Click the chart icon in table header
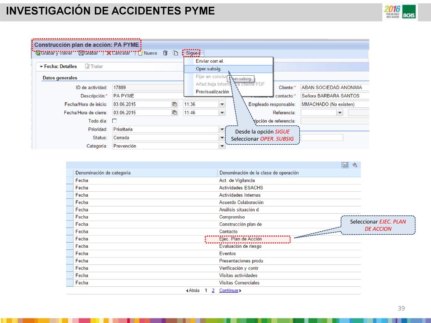The width and height of the screenshot is (431, 323). tap(345, 165)
